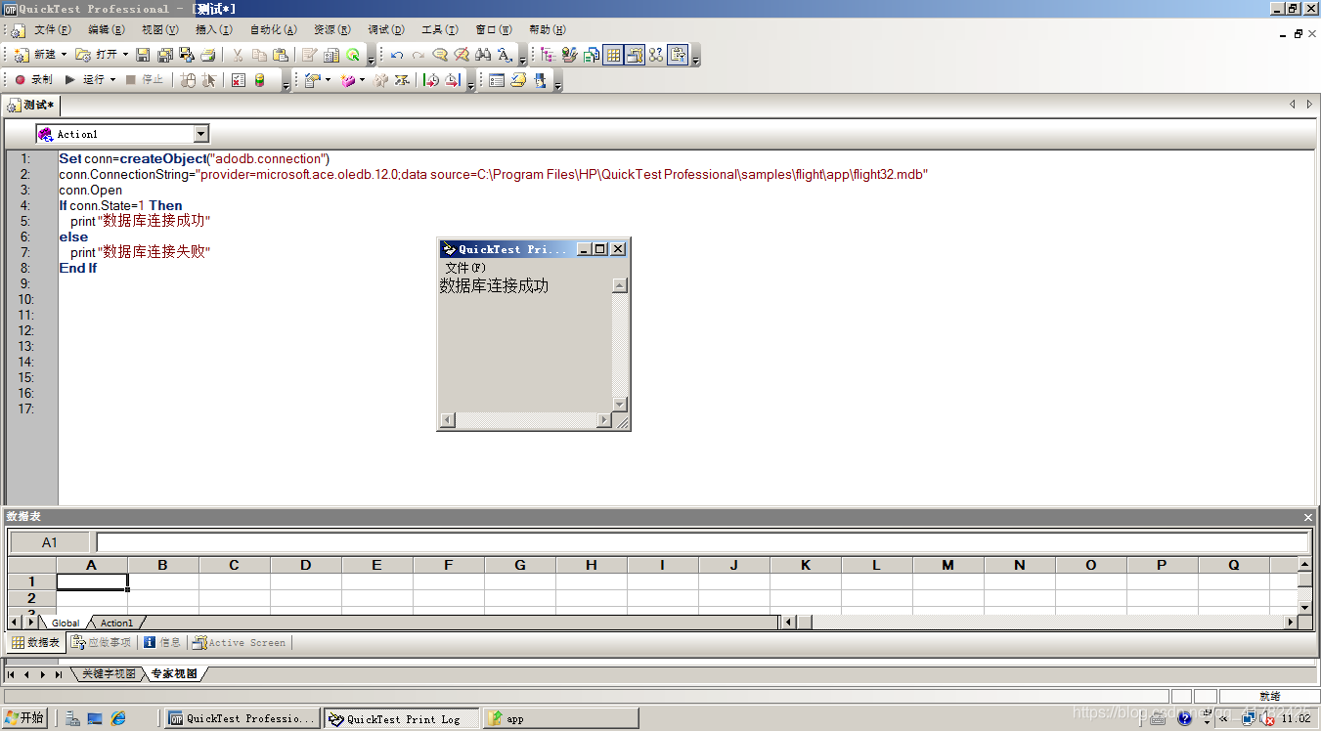Image resolution: width=1321 pixels, height=731 pixels.
Task: Click the Internet Explorer quick launch icon
Action: [x=118, y=718]
